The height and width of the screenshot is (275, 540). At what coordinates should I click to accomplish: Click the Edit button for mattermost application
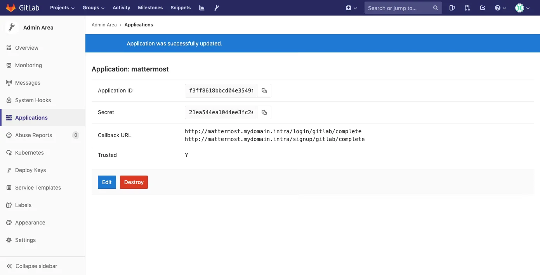coord(107,182)
